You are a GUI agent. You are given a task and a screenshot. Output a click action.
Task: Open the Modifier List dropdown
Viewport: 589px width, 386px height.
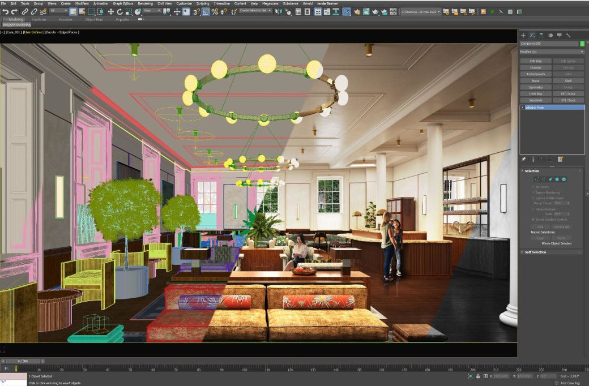coord(581,53)
